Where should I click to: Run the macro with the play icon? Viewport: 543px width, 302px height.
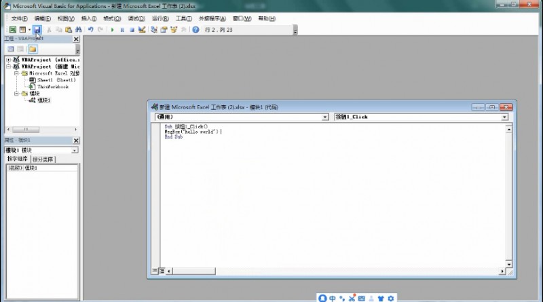112,30
